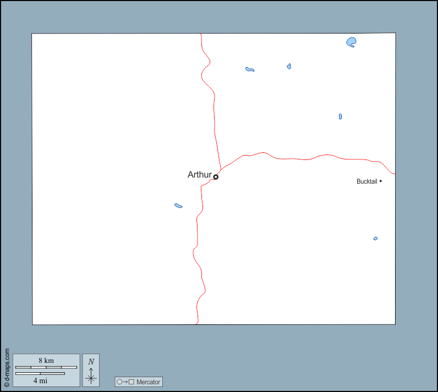
Task: Click the Arthur town circle marker
Action: pyautogui.click(x=216, y=176)
